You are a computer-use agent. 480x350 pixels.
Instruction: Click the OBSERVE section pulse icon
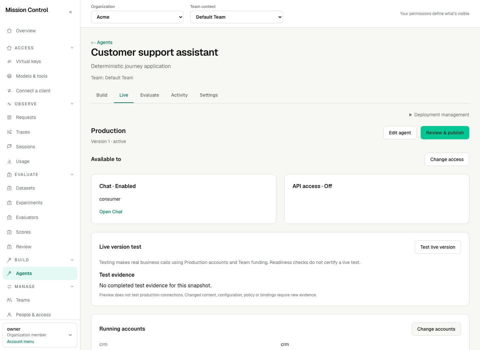pyautogui.click(x=9, y=104)
